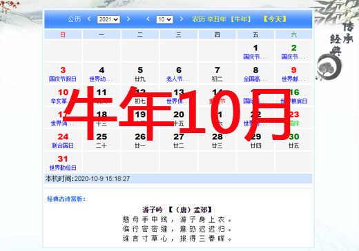Select October 25 二十 date cell
Viewport: 359px width, 251px height.
click(x=101, y=140)
